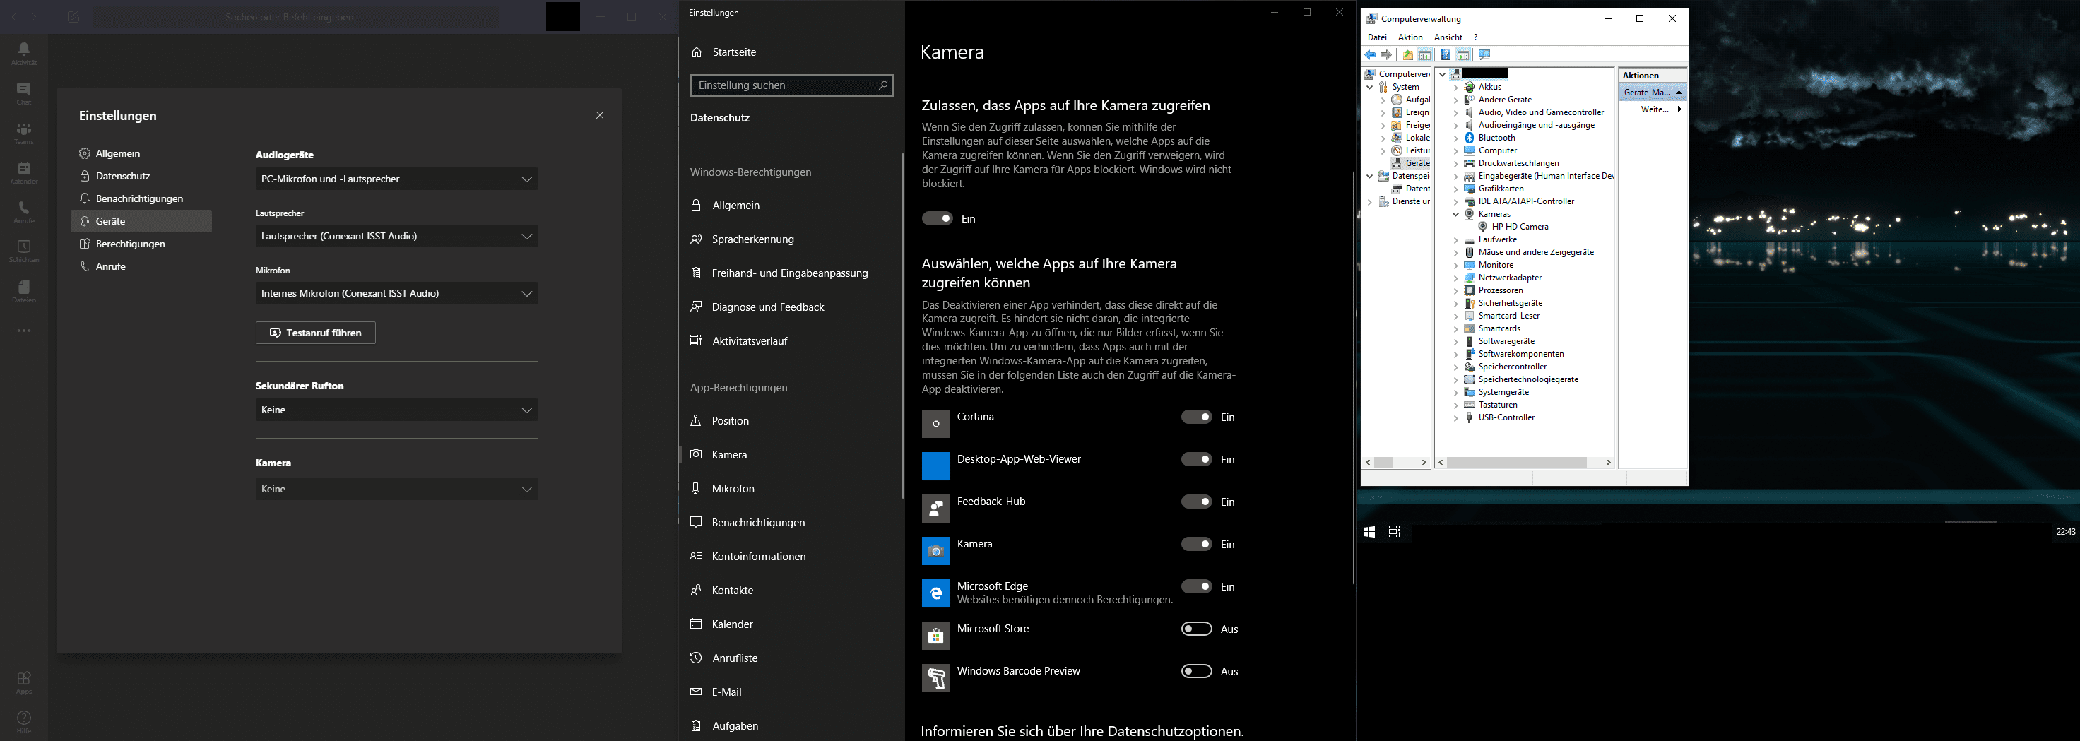Open Aktivität in Teams sidebar
Image resolution: width=2080 pixels, height=741 pixels.
[x=24, y=53]
